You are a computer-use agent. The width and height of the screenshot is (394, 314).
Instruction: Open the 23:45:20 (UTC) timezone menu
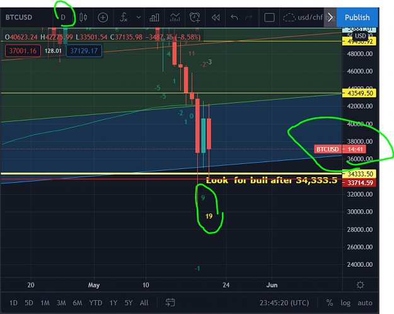tap(284, 303)
